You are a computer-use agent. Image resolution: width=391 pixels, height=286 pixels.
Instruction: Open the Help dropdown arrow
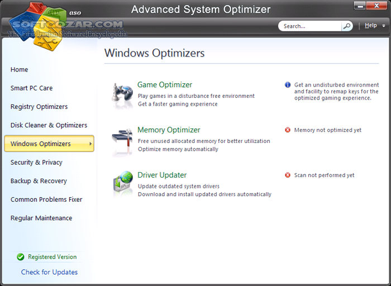click(x=384, y=26)
